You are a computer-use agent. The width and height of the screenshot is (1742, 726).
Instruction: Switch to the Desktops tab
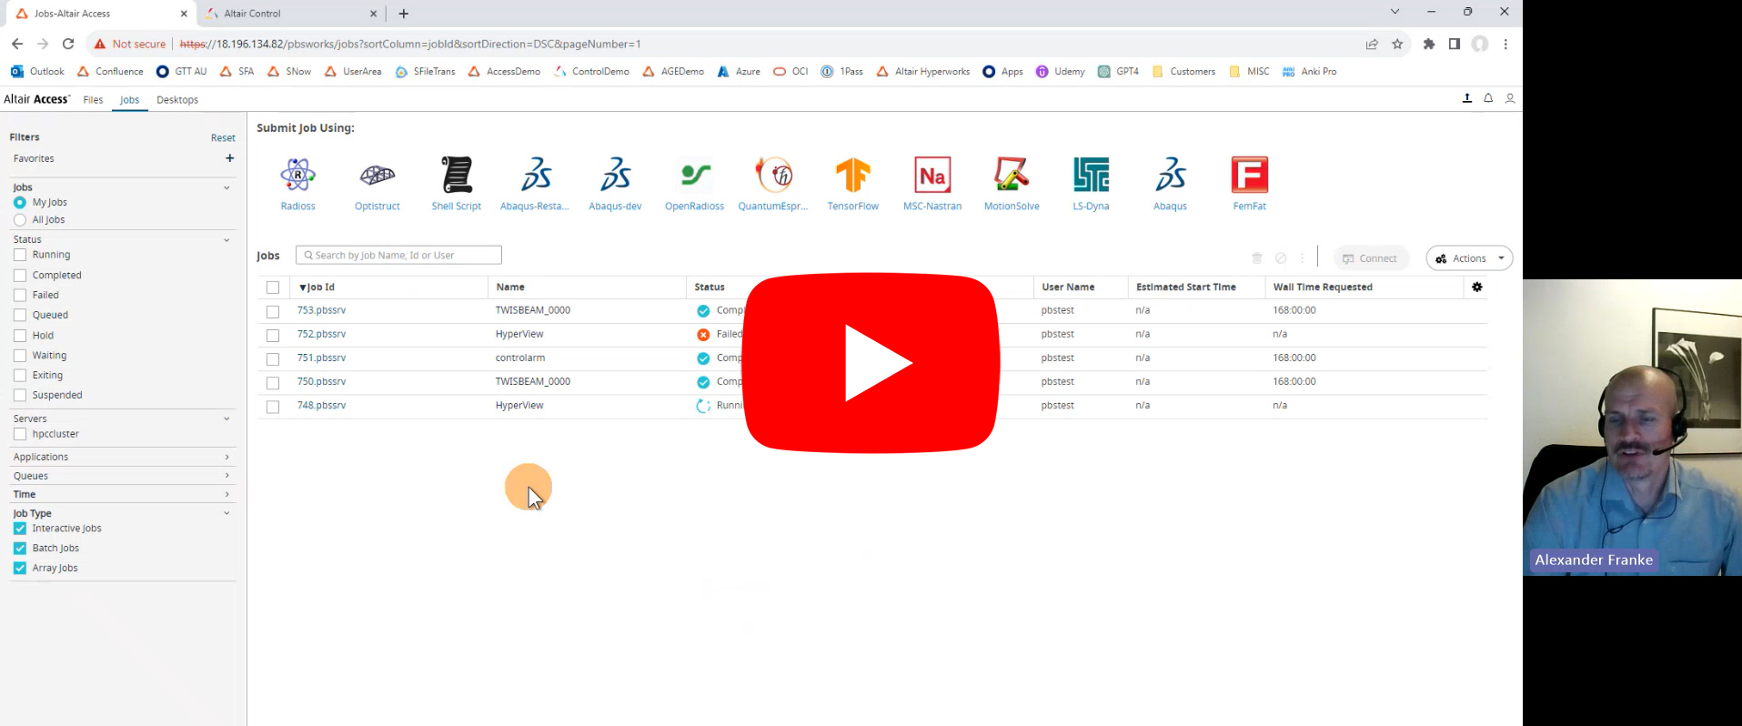(x=176, y=100)
